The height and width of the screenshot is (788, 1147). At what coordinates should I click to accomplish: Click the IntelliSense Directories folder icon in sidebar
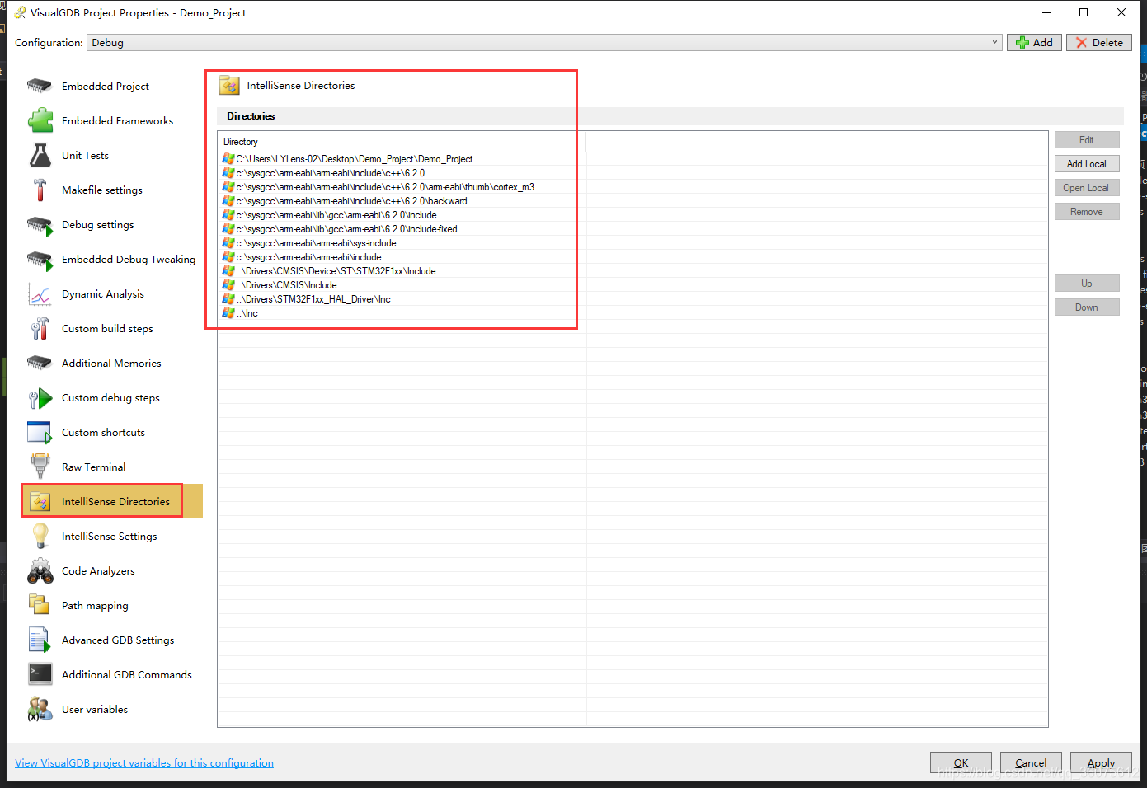coord(40,501)
